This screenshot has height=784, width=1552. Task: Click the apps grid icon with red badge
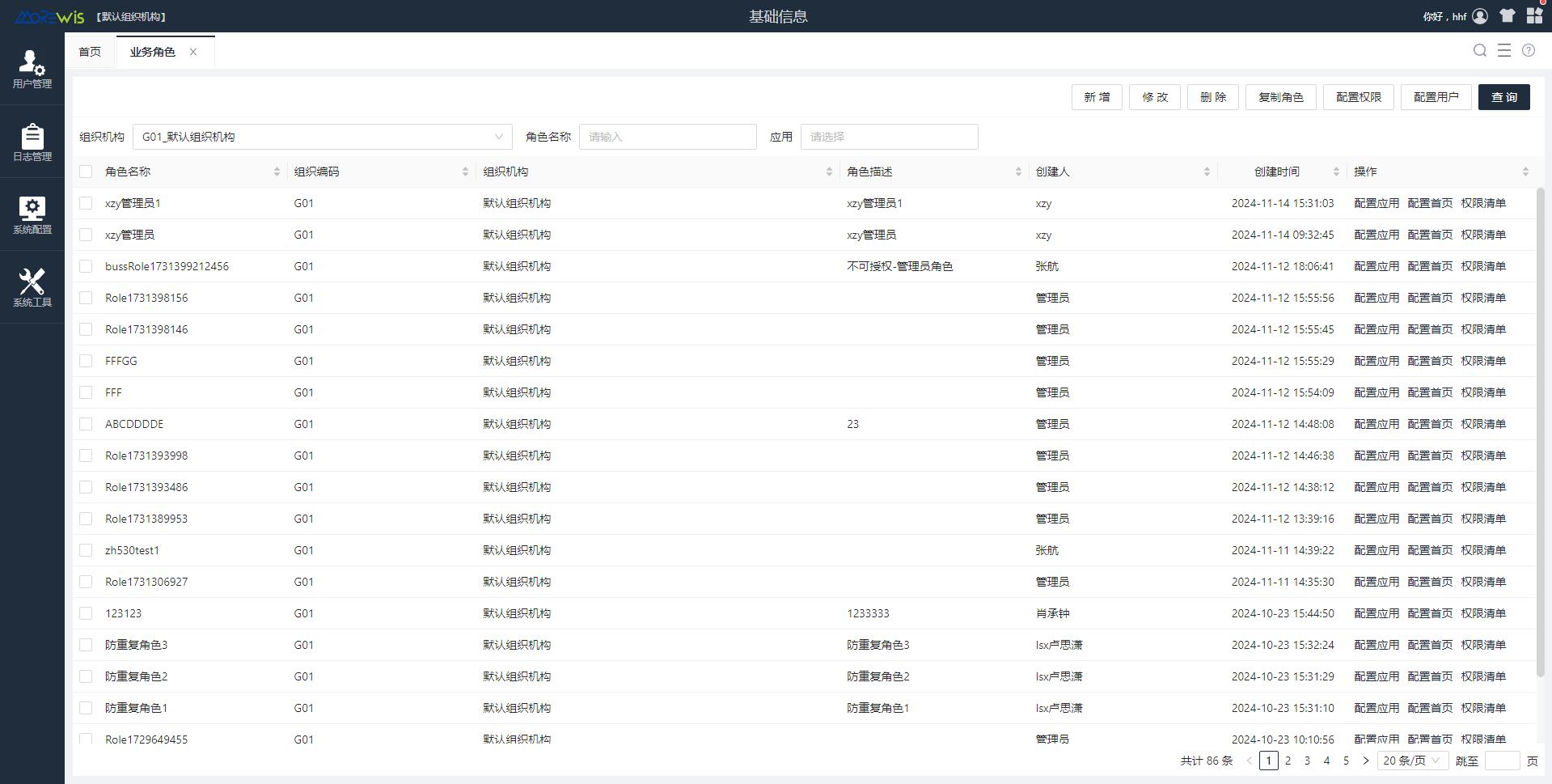click(x=1534, y=15)
